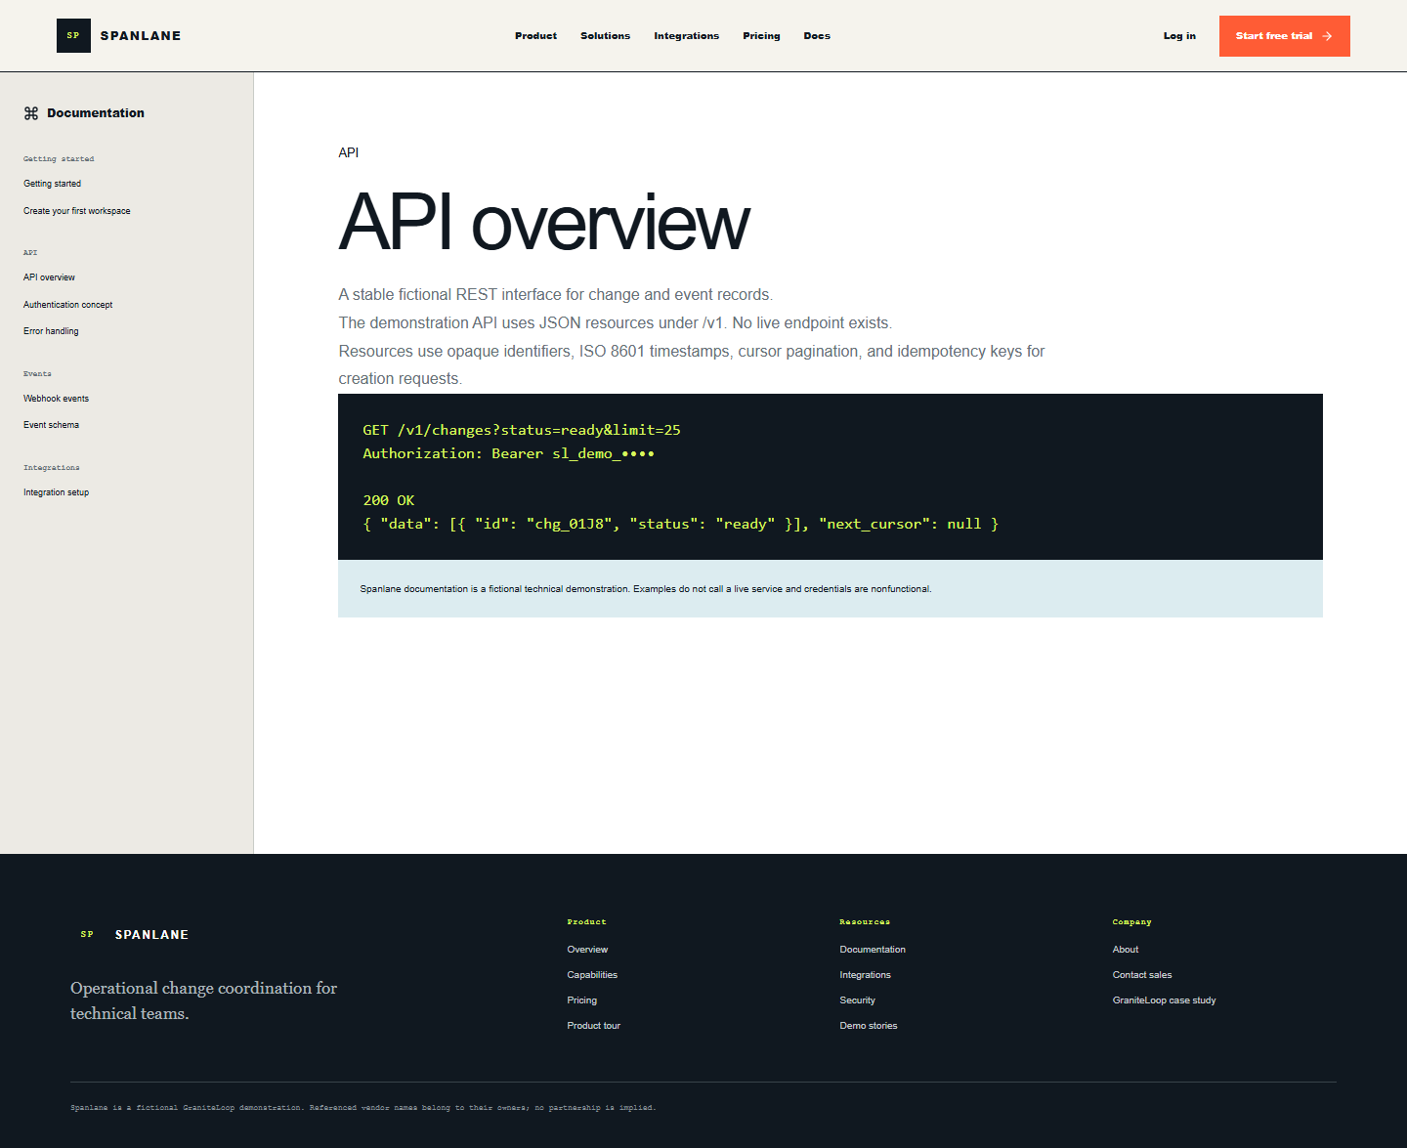1407x1148 pixels.
Task: Click the JSON data response line
Action: tap(680, 524)
